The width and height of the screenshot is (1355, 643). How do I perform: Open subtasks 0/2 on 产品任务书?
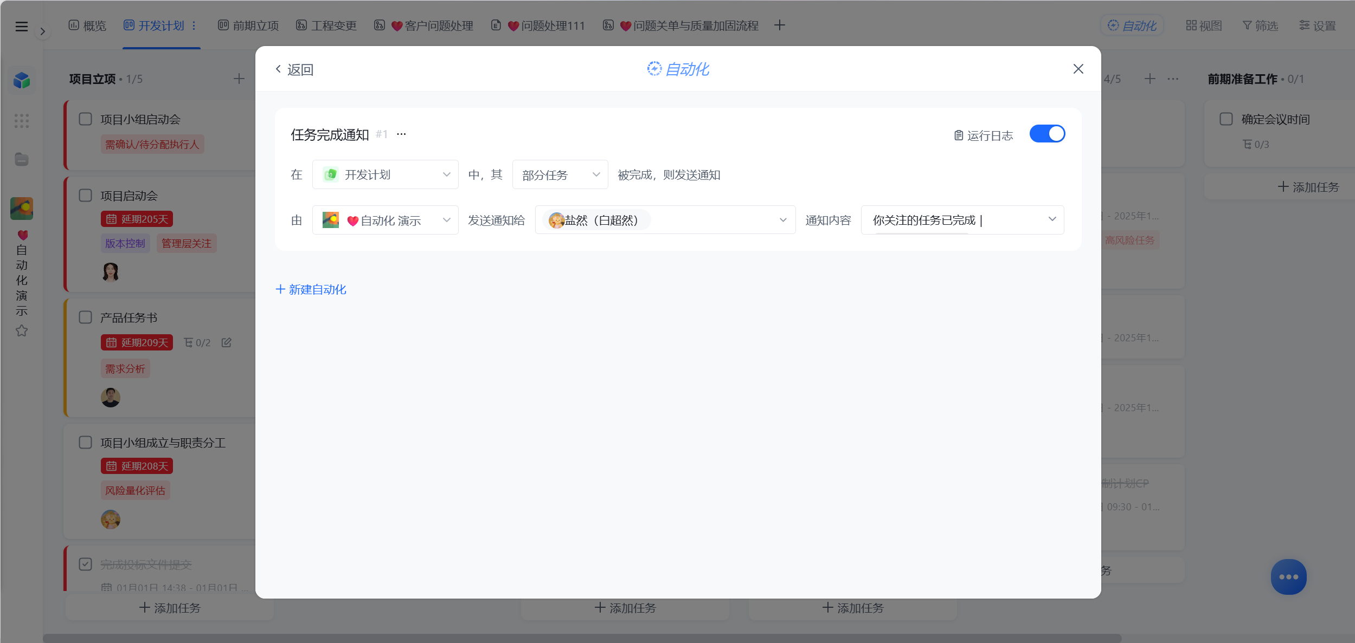(197, 342)
